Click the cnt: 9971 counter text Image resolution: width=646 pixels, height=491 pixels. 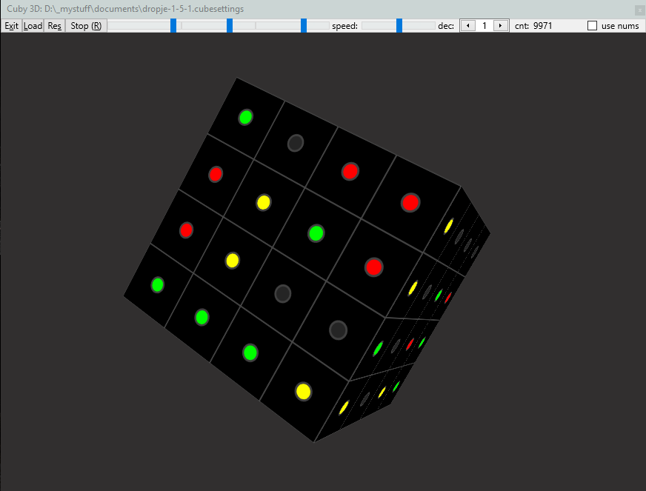click(x=533, y=25)
